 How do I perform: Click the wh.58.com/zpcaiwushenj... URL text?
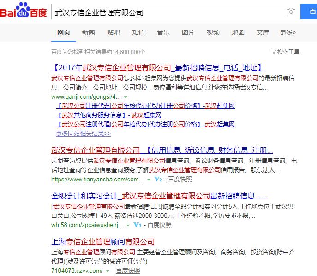pyautogui.click(x=87, y=225)
